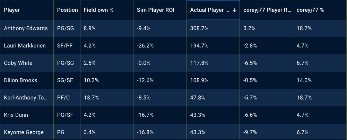The width and height of the screenshot is (347, 140).
Task: Click Dillon Brooks' SG/SF position cell
Action: 65,80
